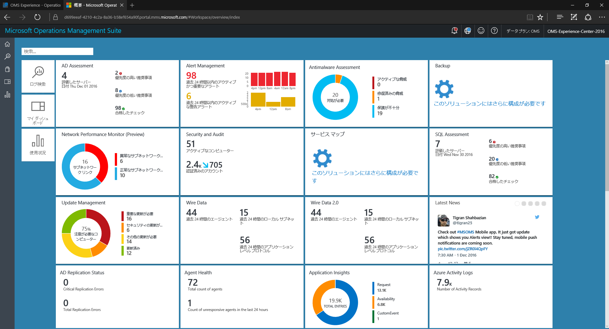Close the 概要 Microsoft Operations tab
Screen dimensions: 609x329
[x=122, y=5]
